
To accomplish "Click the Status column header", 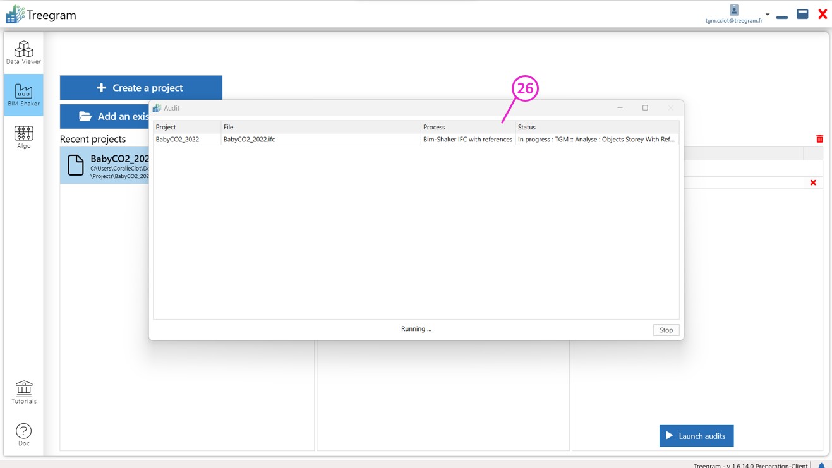I will click(596, 127).
